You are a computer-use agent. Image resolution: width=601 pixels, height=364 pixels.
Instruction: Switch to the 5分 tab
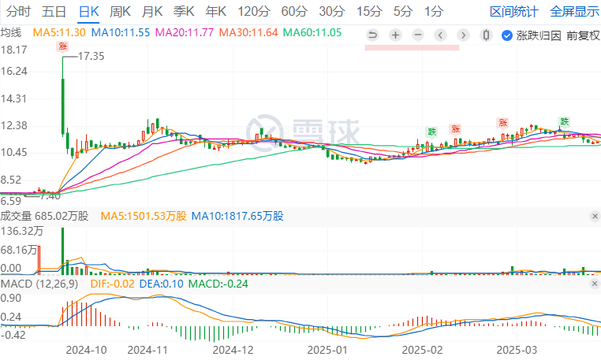(403, 12)
